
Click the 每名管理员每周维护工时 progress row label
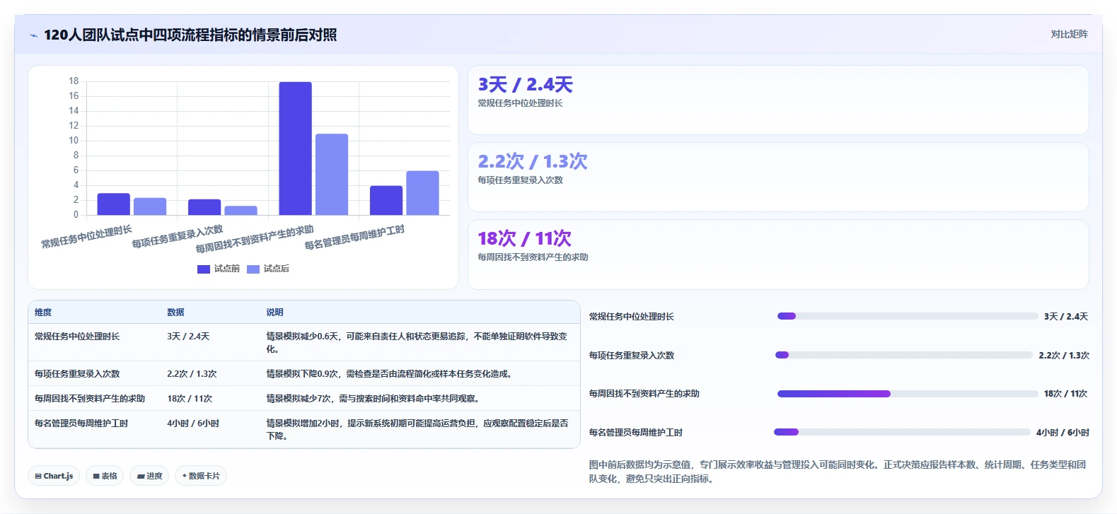636,433
